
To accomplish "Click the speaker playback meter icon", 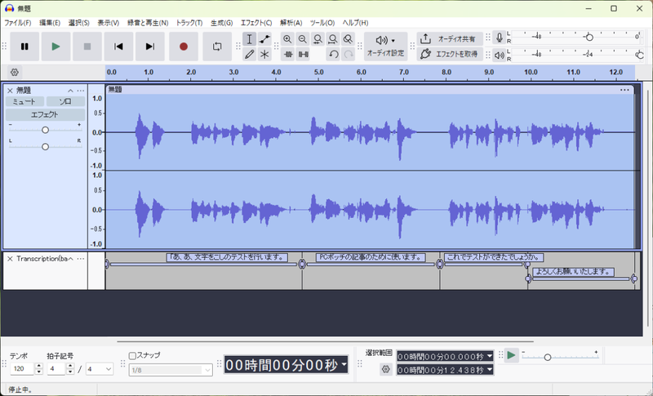I will 500,55.
